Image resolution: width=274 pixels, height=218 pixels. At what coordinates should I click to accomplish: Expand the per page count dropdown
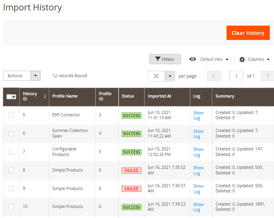coord(170,76)
